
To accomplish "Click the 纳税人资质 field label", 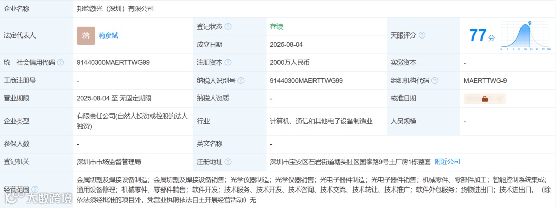I will 213,98.
